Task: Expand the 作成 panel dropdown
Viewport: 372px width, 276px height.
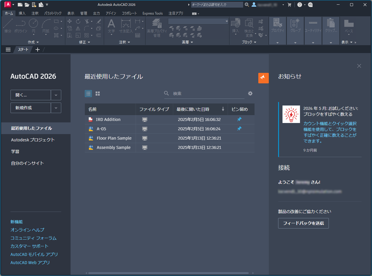Action: tap(33, 42)
